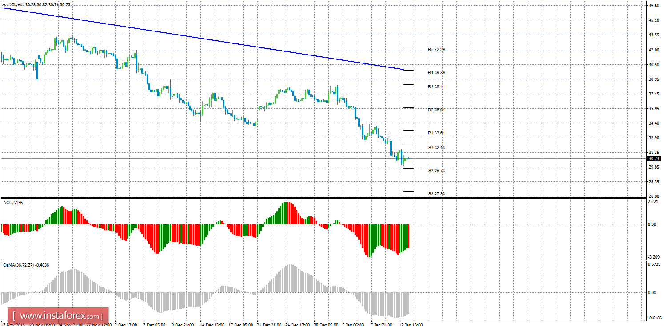Image resolution: width=664 pixels, height=330 pixels.
Task: Click the 29.85 price axis value
Action: pos(654,167)
